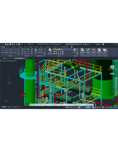
Task: Click the Xrefs layer color swatch
Action: point(59,49)
